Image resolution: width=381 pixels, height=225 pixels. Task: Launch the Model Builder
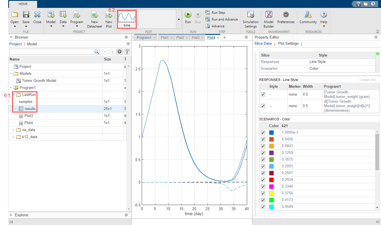tap(269, 15)
